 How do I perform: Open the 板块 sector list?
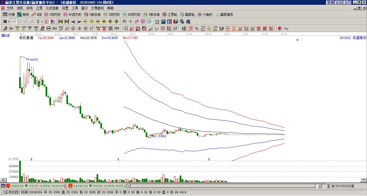23,15
